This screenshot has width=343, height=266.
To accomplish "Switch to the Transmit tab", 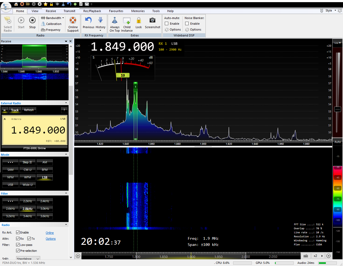I will [69, 11].
